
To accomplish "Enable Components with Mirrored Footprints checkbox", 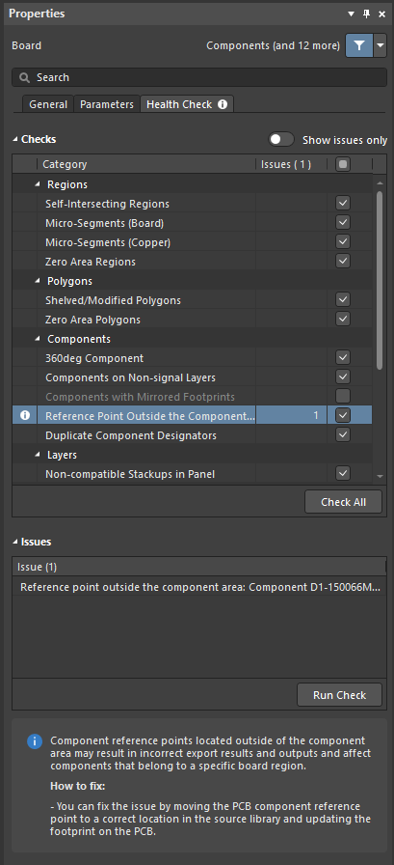I will 343,396.
